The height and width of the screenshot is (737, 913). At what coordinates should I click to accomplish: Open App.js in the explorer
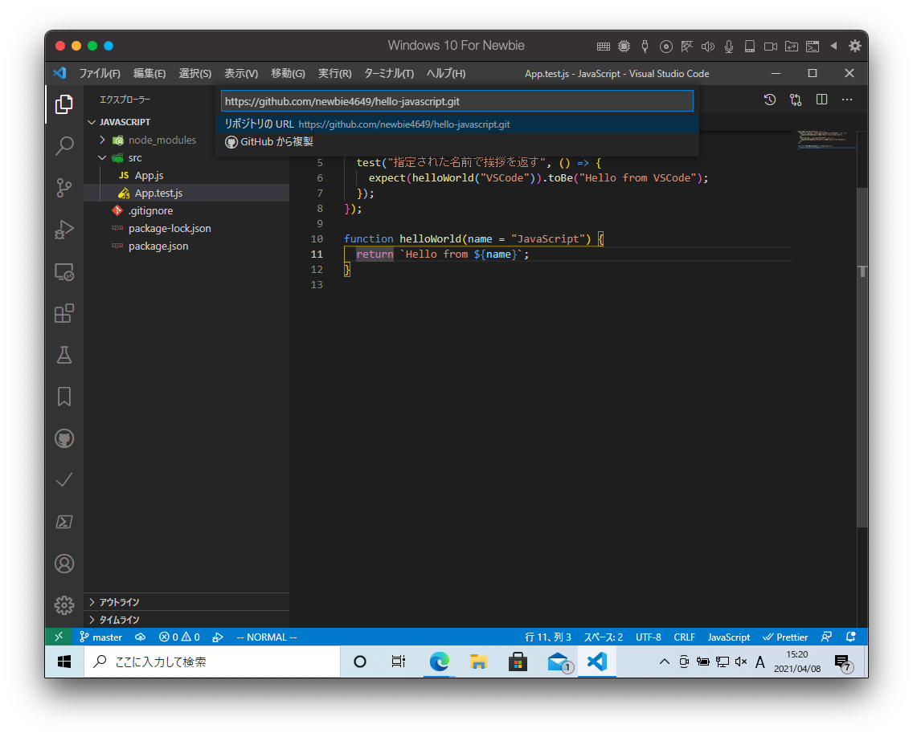point(149,175)
